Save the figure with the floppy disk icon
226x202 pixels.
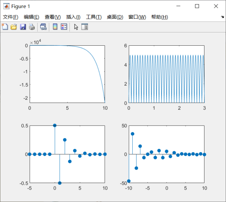[23, 27]
